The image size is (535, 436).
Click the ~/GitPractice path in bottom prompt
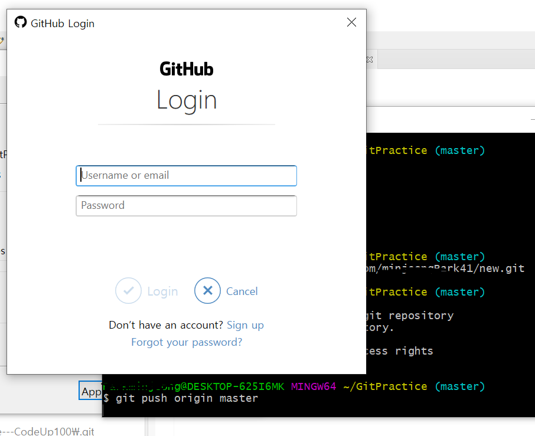click(385, 386)
